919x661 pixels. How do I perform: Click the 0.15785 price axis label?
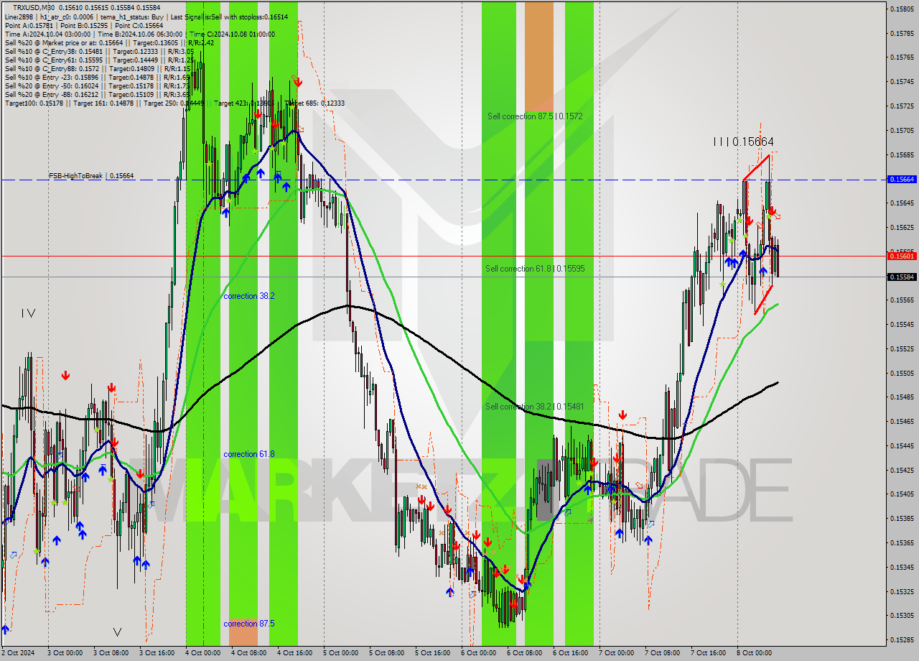901,33
